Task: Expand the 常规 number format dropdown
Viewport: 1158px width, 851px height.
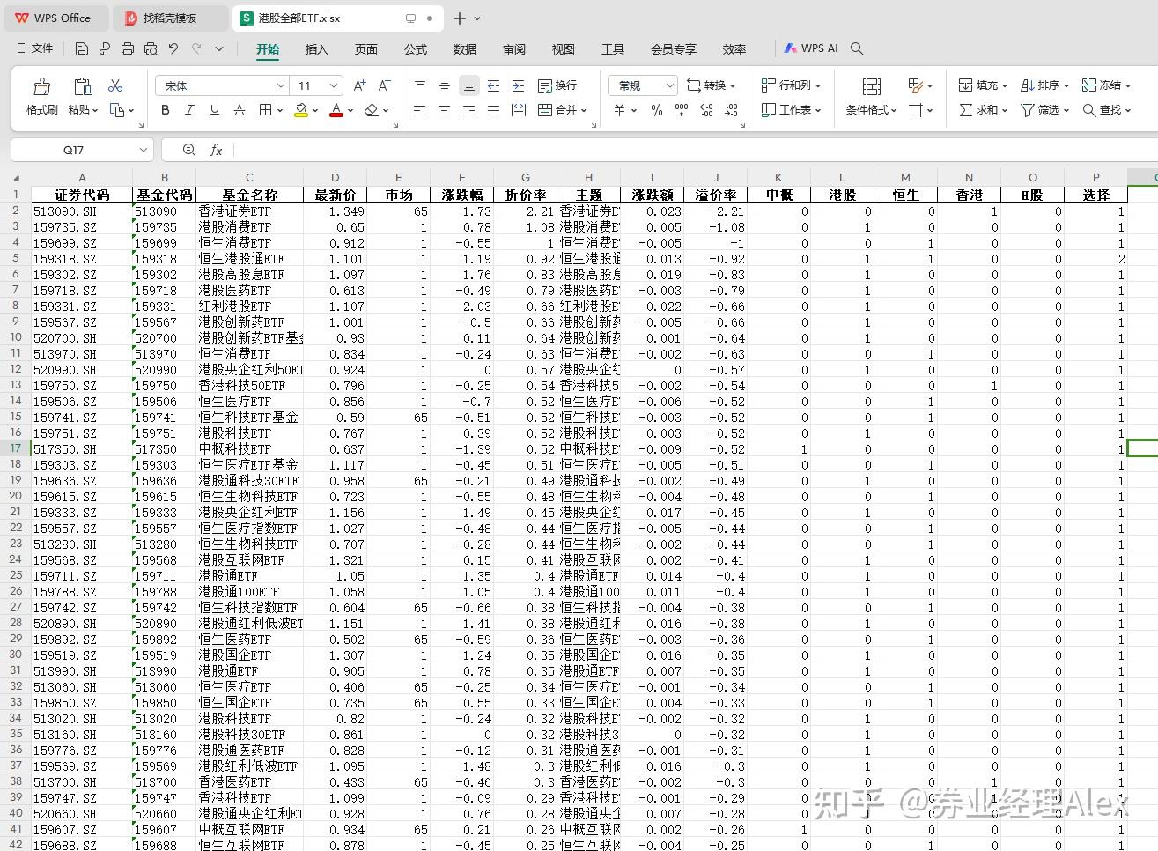Action: pyautogui.click(x=671, y=85)
